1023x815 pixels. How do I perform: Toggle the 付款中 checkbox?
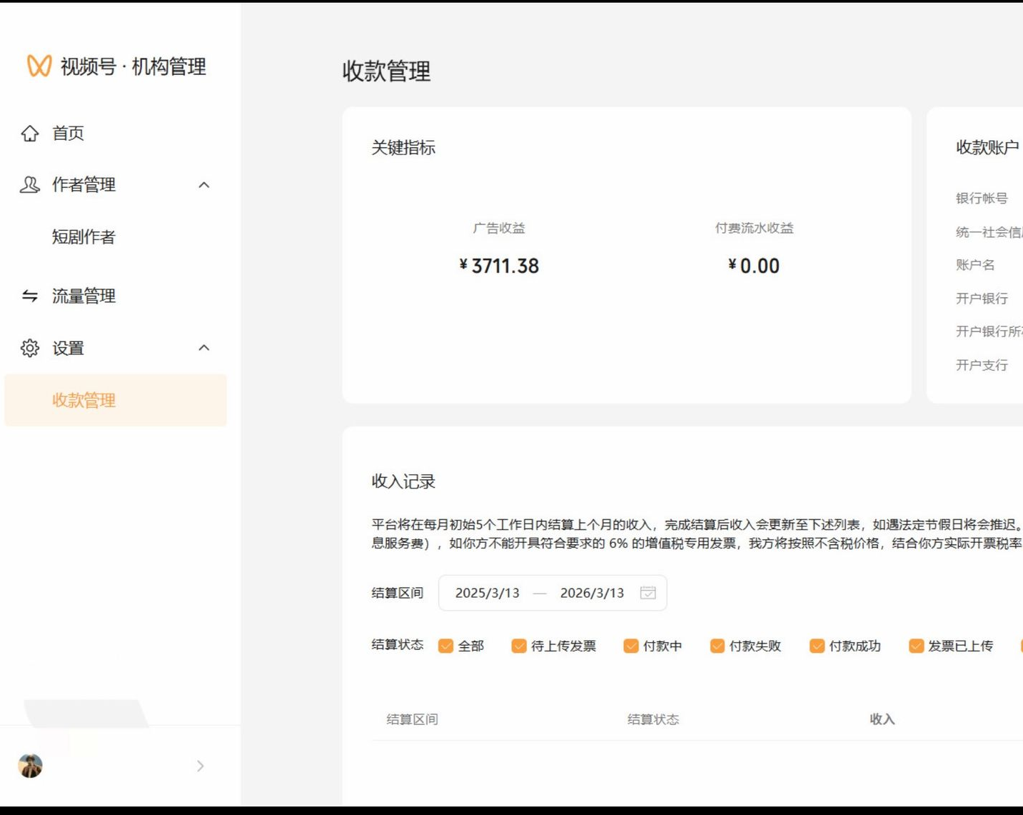630,646
